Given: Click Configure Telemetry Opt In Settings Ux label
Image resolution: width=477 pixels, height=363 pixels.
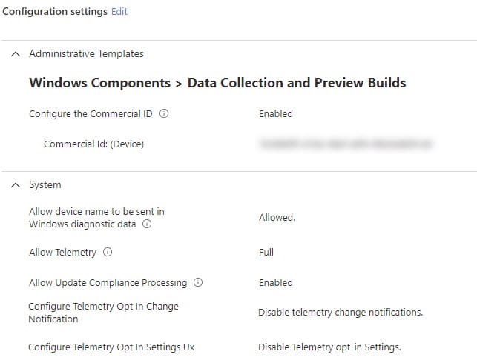Looking at the screenshot, I should [x=111, y=347].
